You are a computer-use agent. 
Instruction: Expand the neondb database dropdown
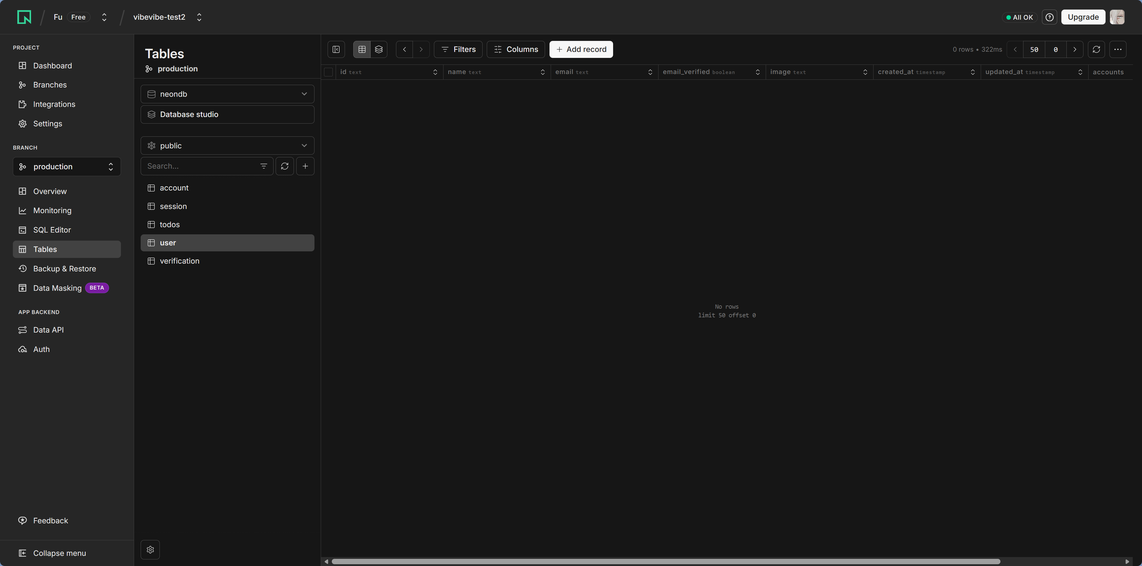click(x=228, y=94)
